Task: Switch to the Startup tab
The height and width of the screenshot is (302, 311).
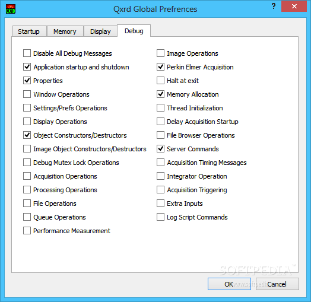Action: pos(29,31)
